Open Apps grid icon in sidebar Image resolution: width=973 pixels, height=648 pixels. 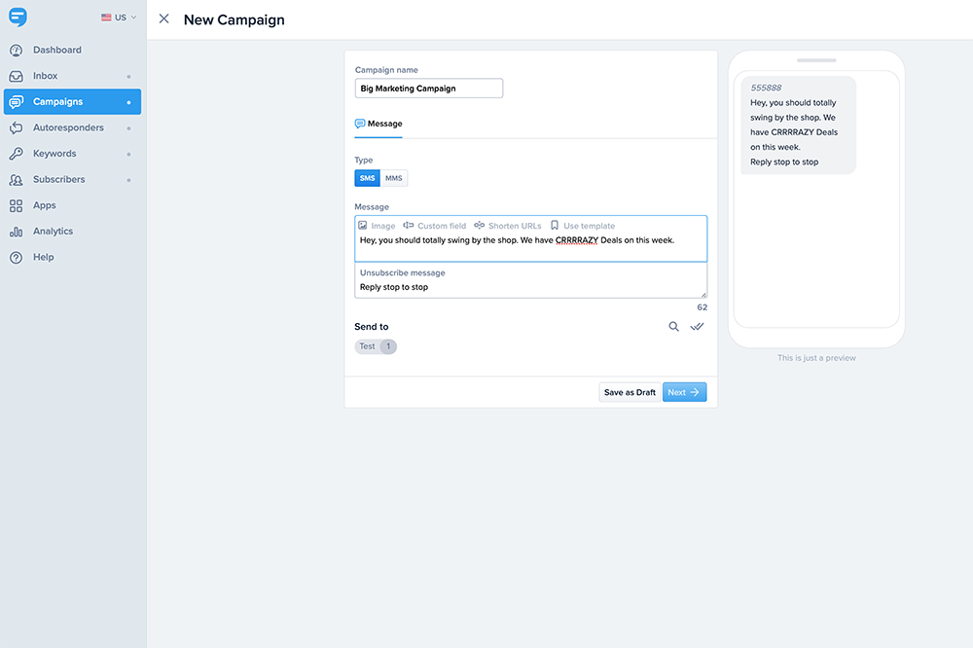16,205
